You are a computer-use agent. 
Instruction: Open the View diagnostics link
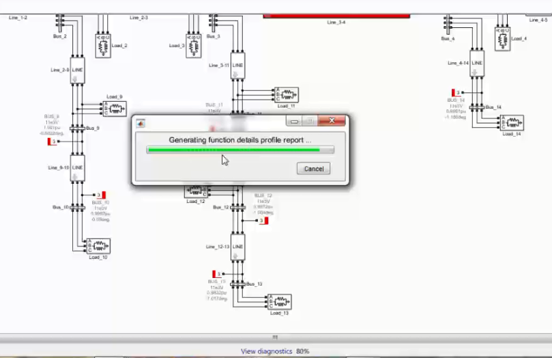[266, 351]
